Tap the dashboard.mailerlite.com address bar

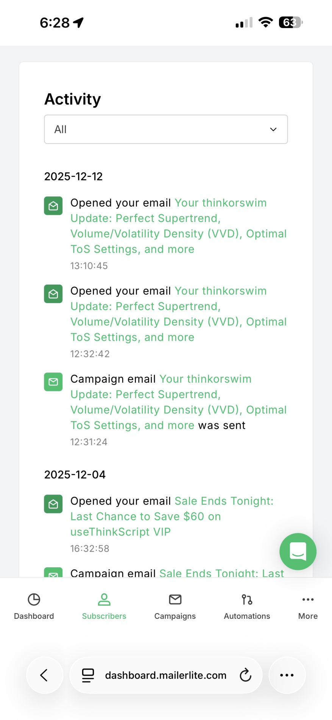165,675
